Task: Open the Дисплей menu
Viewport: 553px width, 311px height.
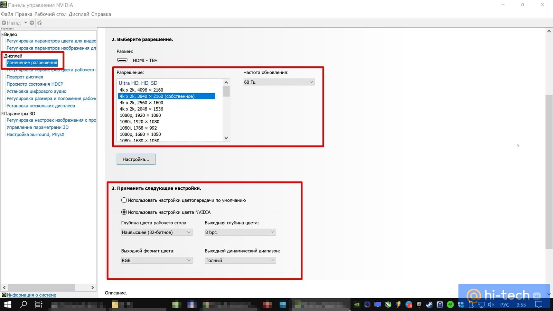Action: (x=79, y=14)
